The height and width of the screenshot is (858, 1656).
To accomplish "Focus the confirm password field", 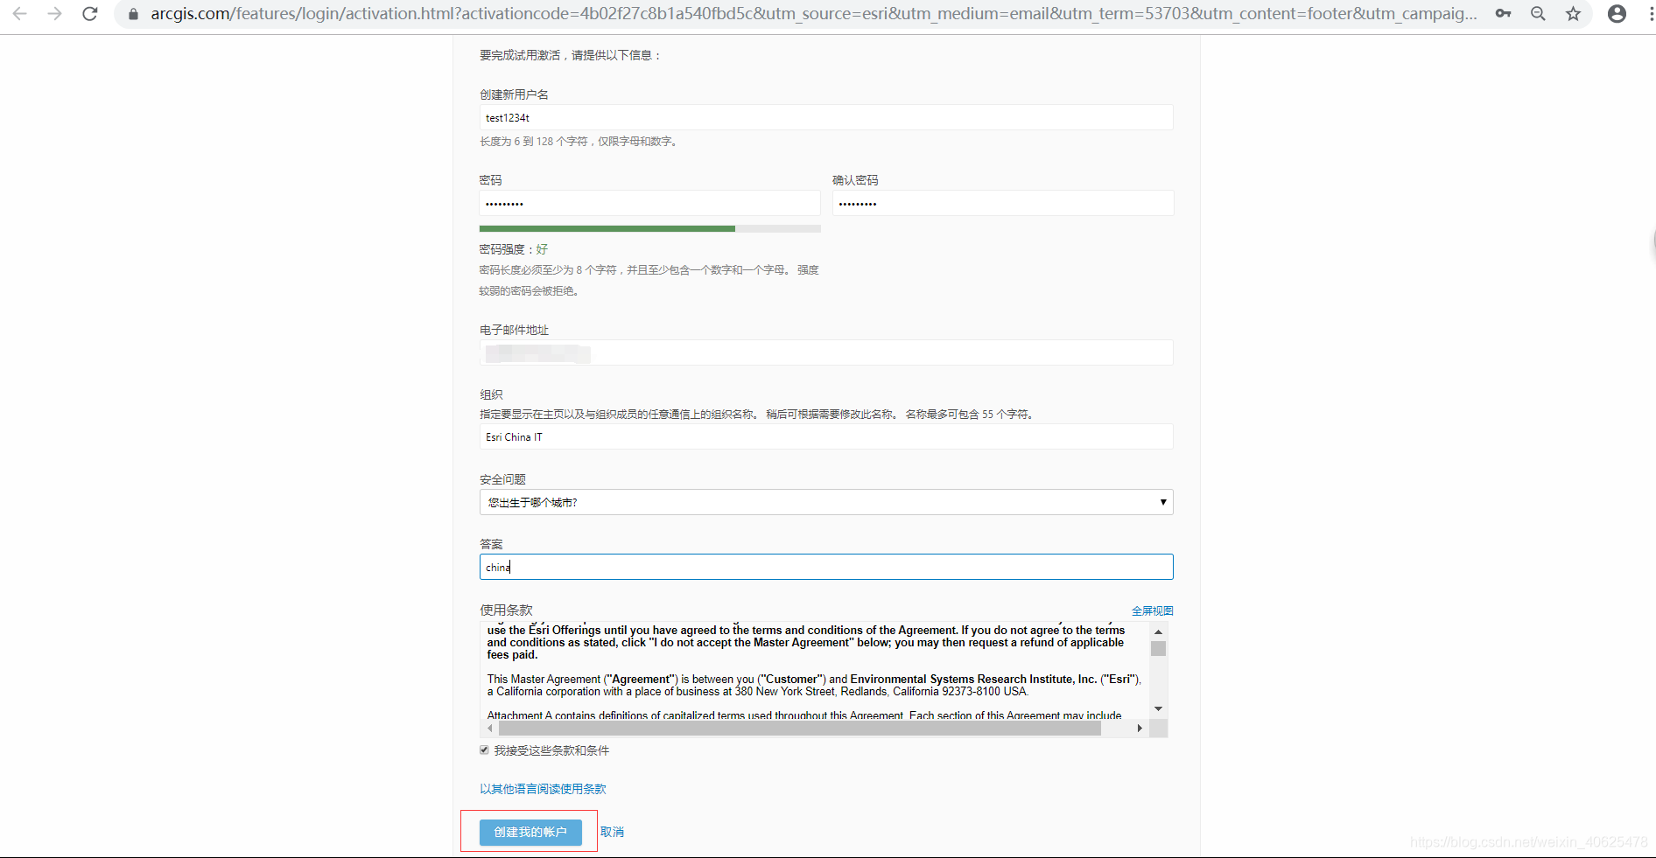I will point(1003,203).
